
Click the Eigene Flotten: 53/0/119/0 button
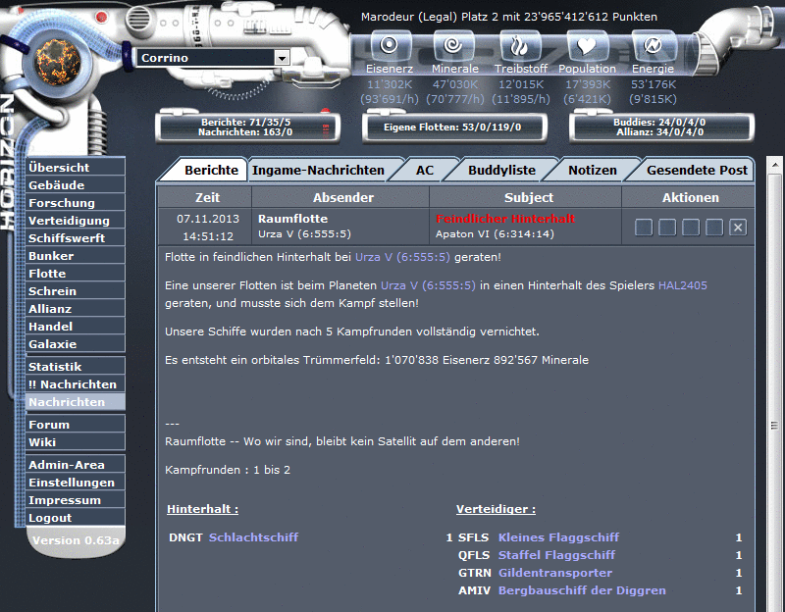[x=454, y=127]
